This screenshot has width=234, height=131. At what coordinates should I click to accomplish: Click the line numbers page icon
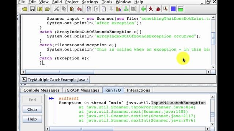[104, 9]
